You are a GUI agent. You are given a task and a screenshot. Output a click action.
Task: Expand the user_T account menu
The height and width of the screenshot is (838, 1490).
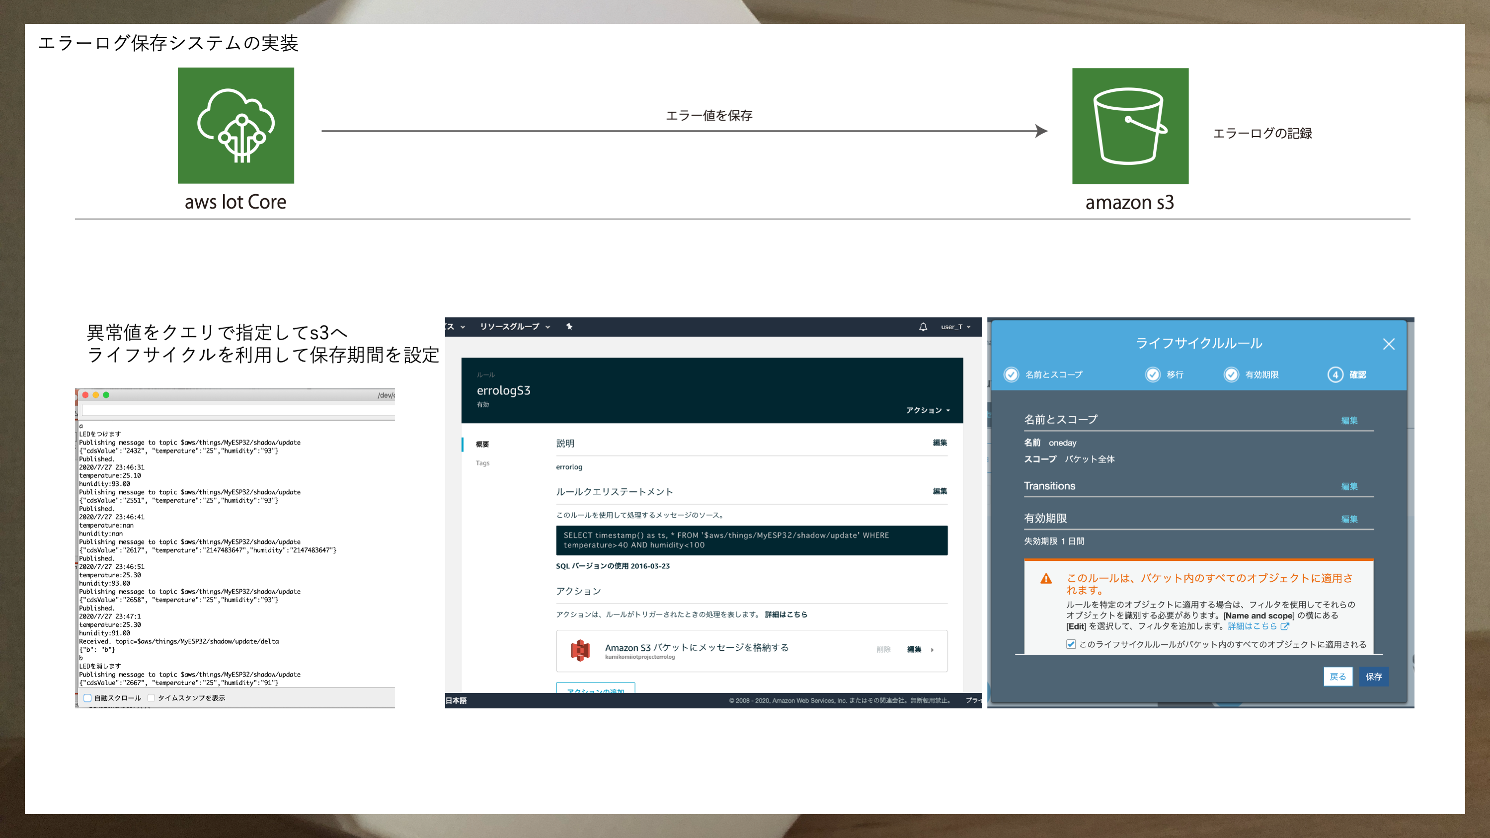click(x=955, y=327)
